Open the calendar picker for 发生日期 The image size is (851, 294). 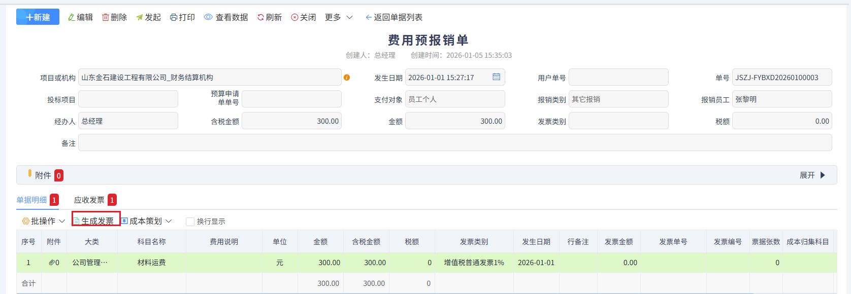tap(496, 77)
